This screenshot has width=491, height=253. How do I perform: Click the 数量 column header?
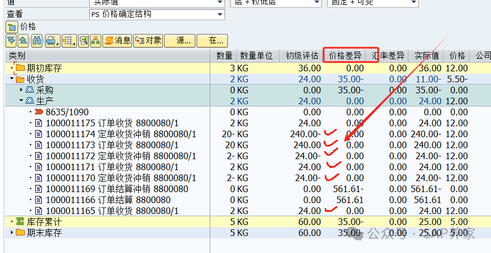(223, 55)
